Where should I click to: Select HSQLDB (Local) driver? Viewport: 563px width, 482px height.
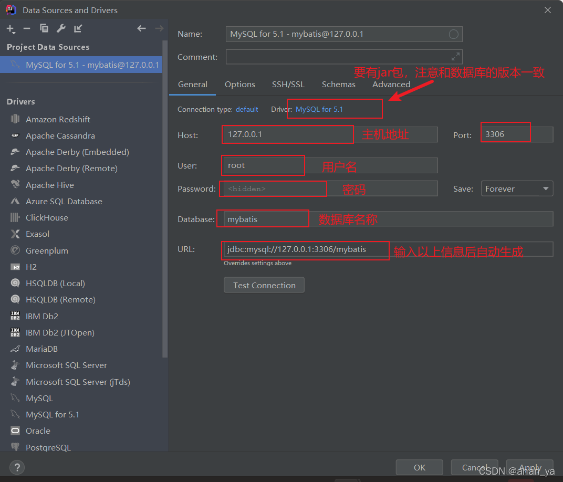click(x=55, y=283)
